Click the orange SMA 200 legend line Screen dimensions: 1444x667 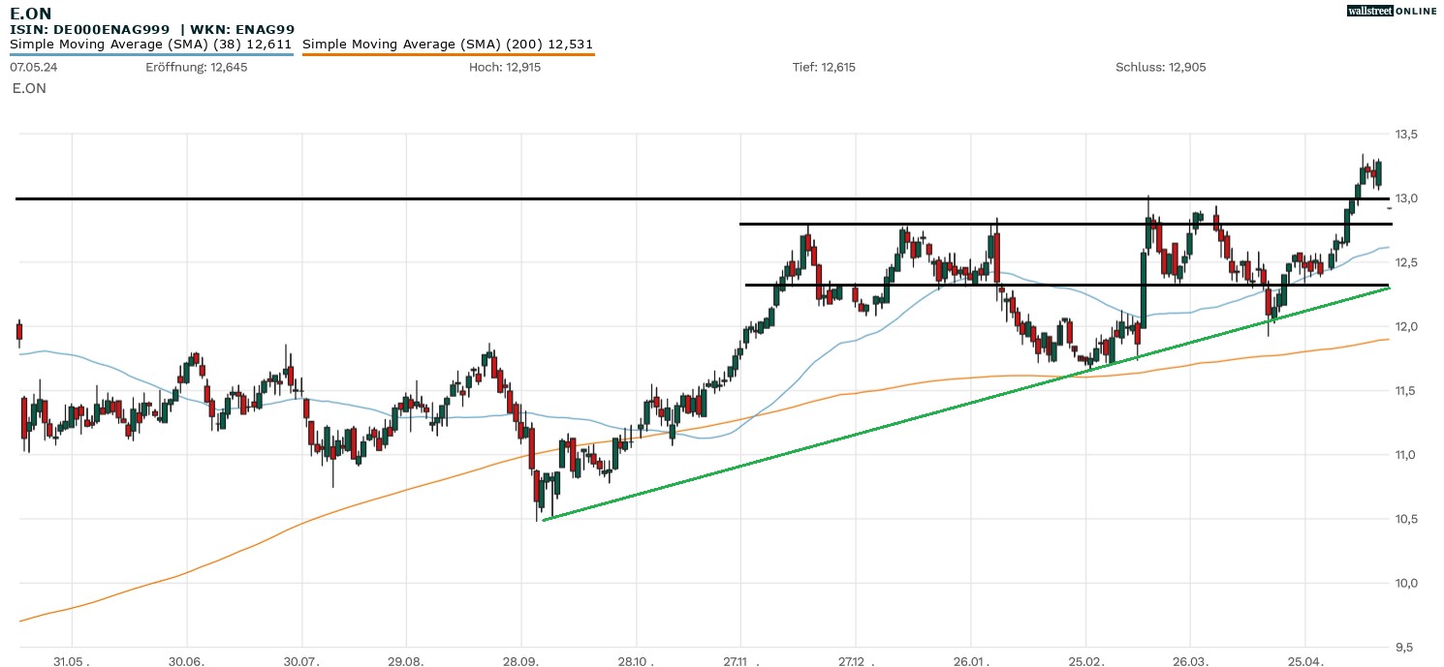(448, 54)
